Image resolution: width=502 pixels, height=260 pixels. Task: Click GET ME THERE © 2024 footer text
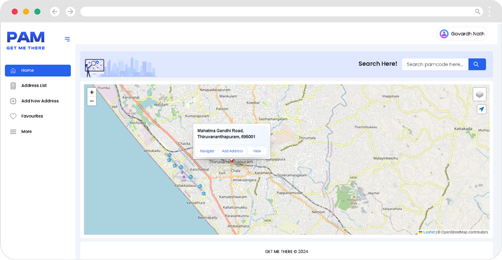pos(287,251)
